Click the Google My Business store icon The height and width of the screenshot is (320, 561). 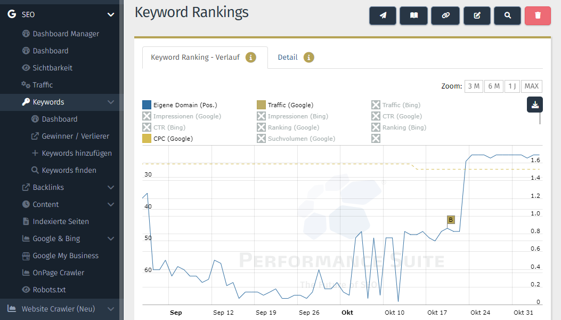(x=26, y=255)
